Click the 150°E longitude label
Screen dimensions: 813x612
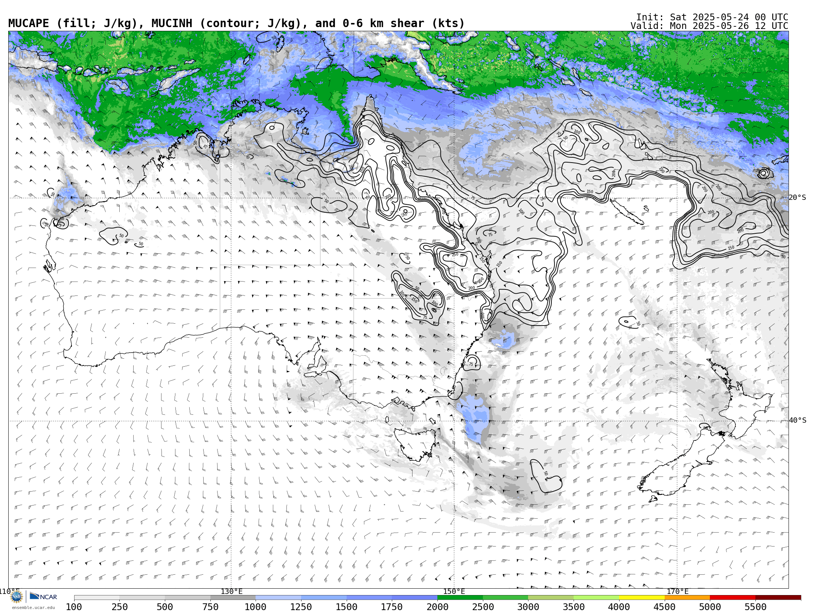[454, 591]
